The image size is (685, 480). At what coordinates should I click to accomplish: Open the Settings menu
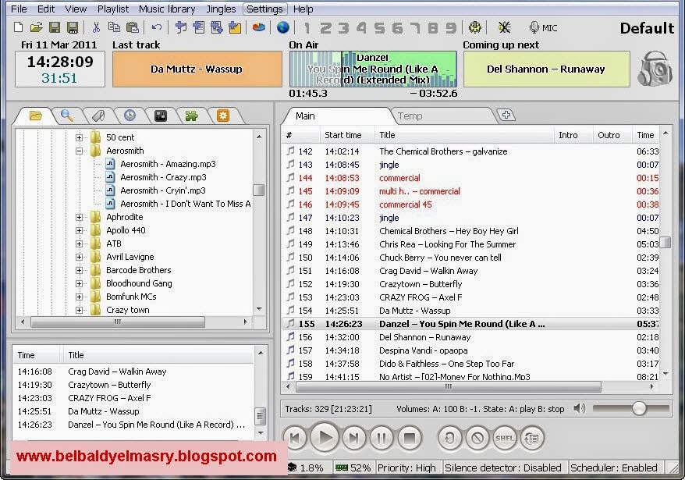(x=264, y=9)
